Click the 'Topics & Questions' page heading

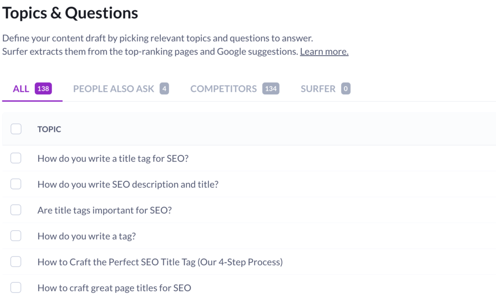[x=70, y=13]
